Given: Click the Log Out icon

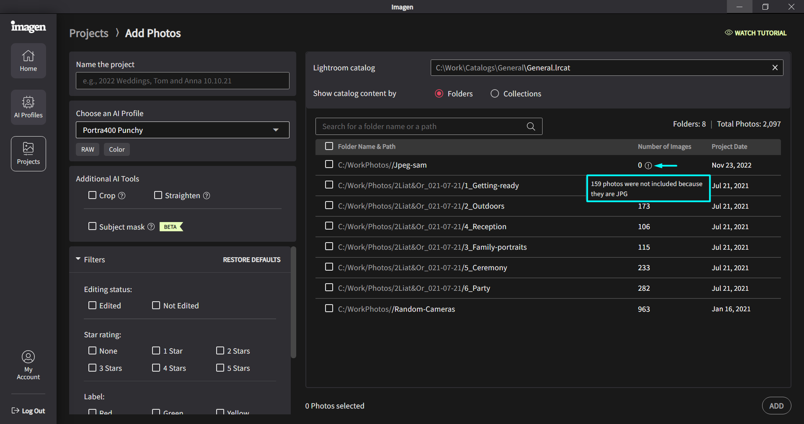Looking at the screenshot, I should (x=16, y=411).
